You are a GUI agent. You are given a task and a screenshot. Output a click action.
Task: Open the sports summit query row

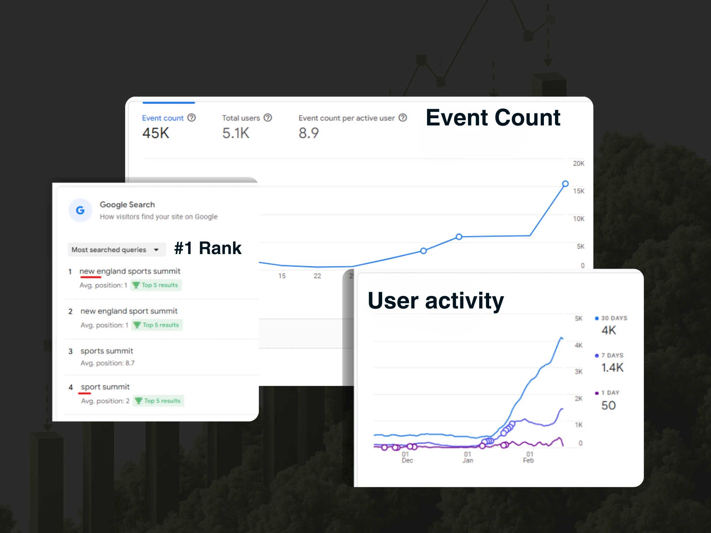[x=107, y=351]
